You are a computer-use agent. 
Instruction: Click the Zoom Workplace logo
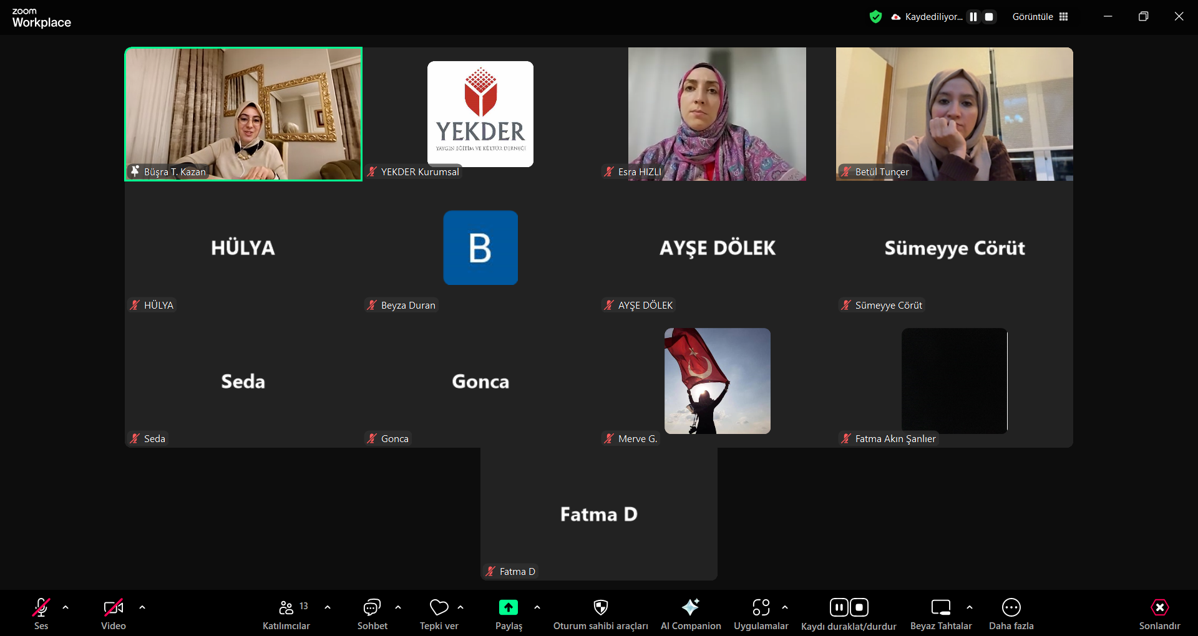(x=41, y=18)
